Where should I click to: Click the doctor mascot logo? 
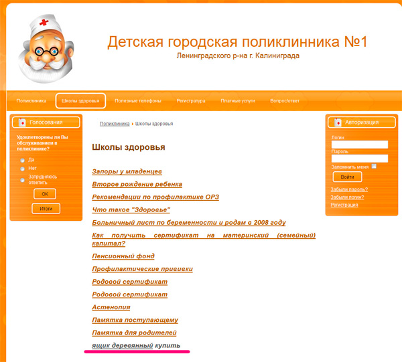click(x=46, y=46)
